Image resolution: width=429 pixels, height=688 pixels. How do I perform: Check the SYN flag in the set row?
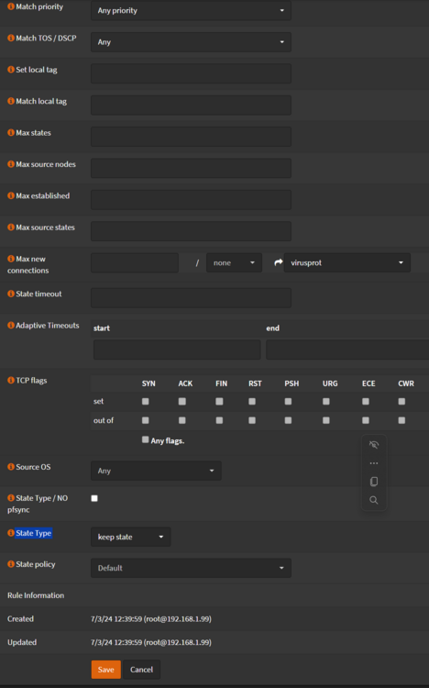pos(145,401)
